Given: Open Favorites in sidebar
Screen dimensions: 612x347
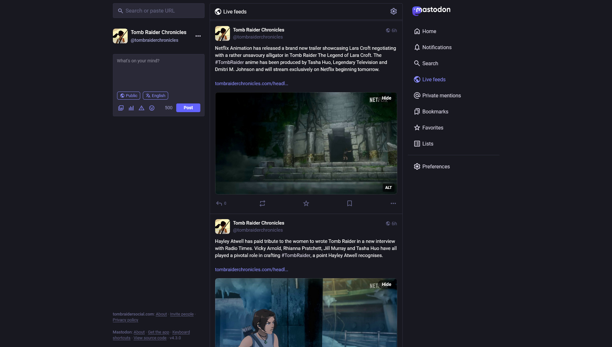Looking at the screenshot, I should click(x=429, y=128).
